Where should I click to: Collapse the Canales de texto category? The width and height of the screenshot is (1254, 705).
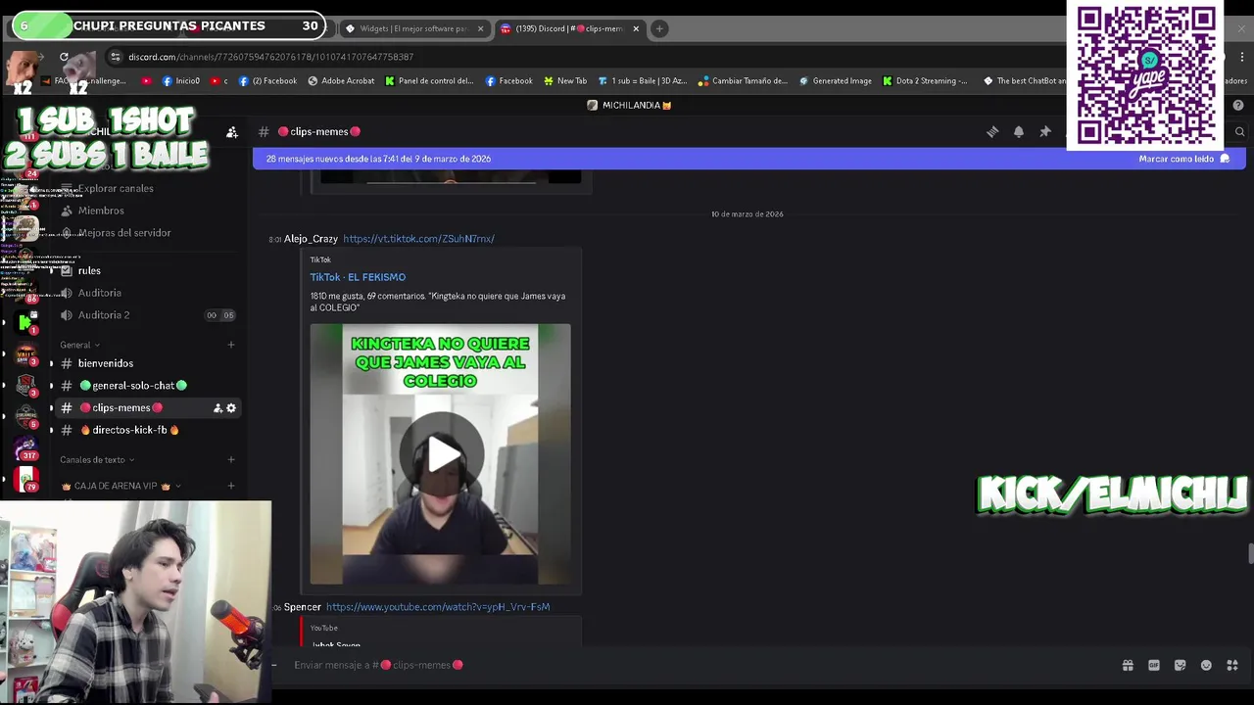pyautogui.click(x=97, y=459)
